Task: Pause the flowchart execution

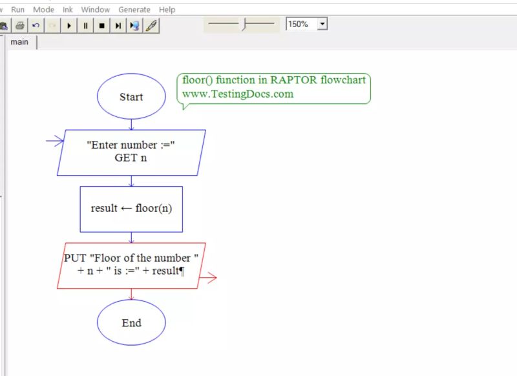Action: tap(86, 25)
